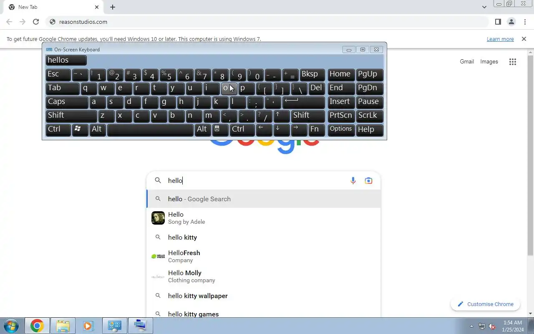Toggle right Ctrl key on the on-screen keyboard
Viewport: 534px width, 334px height.
242,129
